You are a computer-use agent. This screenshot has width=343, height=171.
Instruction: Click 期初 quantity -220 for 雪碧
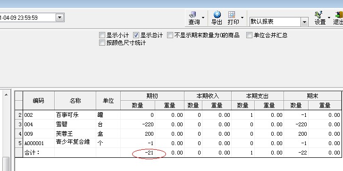138,124
